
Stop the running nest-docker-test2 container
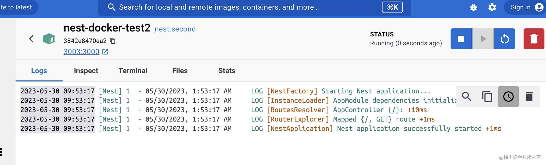(x=461, y=39)
